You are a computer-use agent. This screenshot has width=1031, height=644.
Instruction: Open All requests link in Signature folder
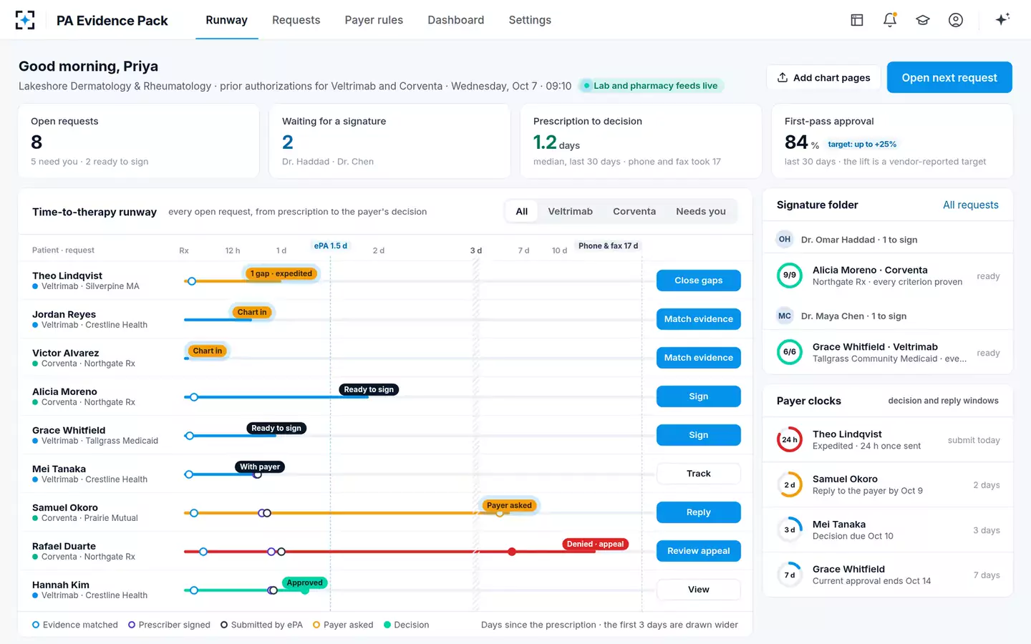click(x=971, y=205)
